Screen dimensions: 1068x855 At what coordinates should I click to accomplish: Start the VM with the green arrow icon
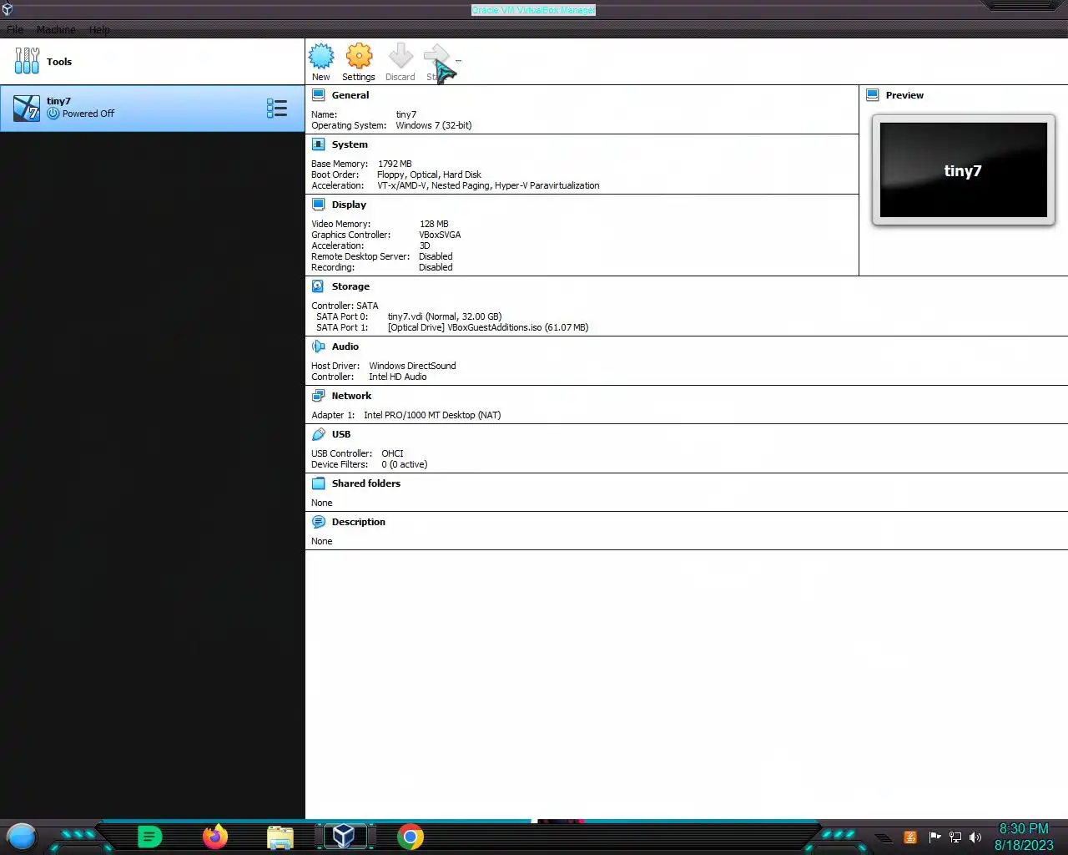tap(437, 57)
